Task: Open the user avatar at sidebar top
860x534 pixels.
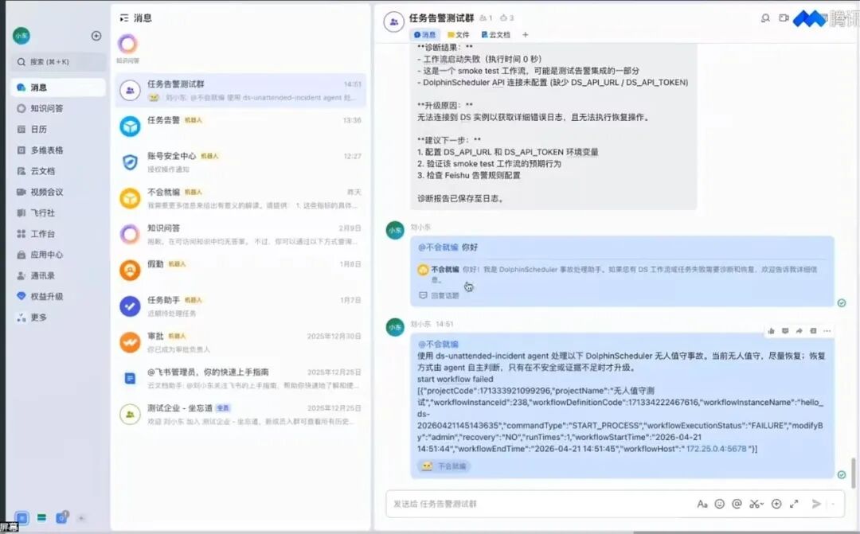Action: tap(21, 36)
